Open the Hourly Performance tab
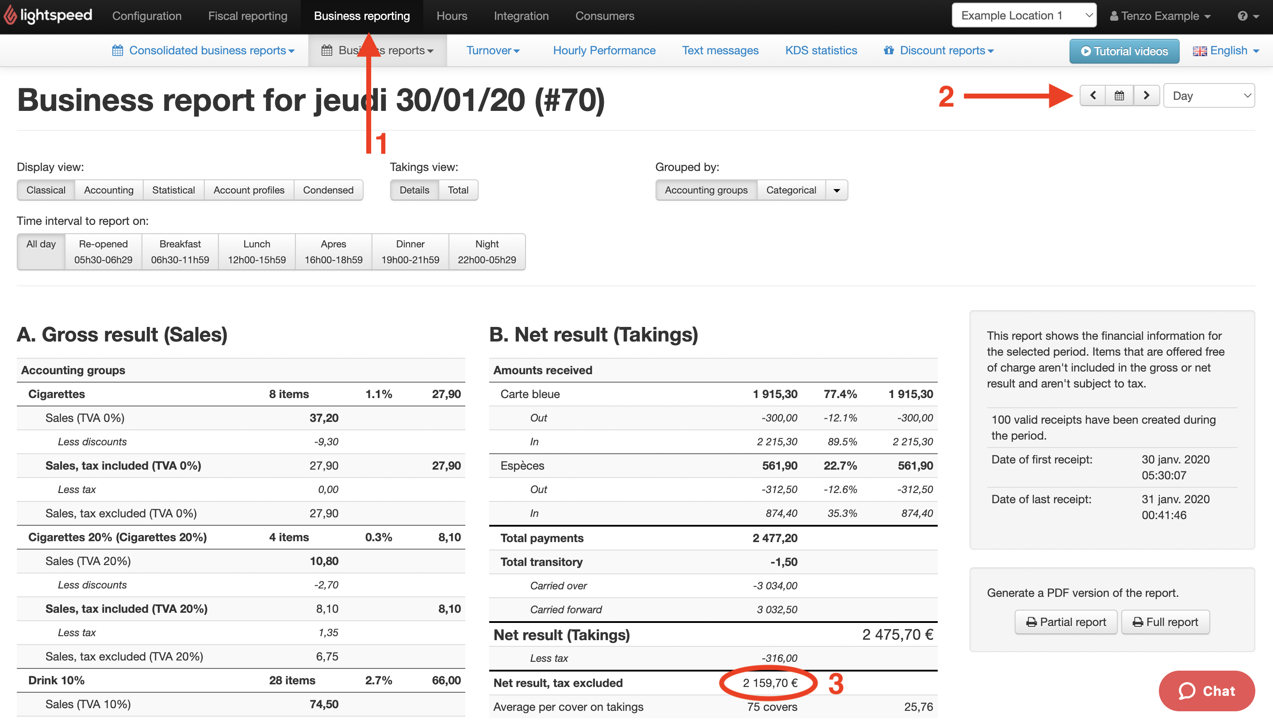The width and height of the screenshot is (1273, 721). click(x=604, y=50)
